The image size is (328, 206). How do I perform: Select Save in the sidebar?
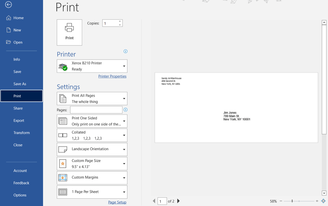pyautogui.click(x=17, y=72)
